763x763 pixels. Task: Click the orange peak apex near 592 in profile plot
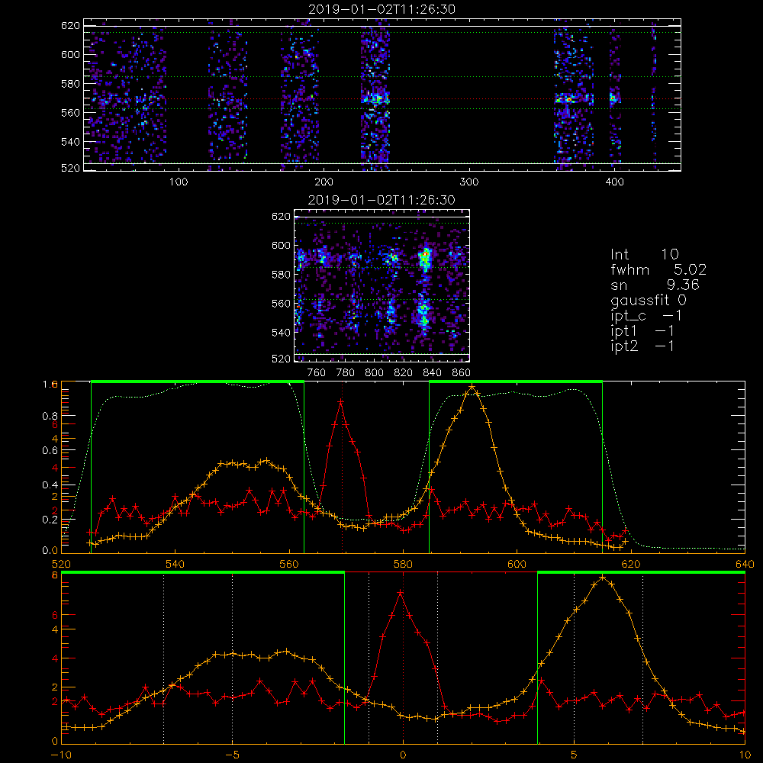472,388
